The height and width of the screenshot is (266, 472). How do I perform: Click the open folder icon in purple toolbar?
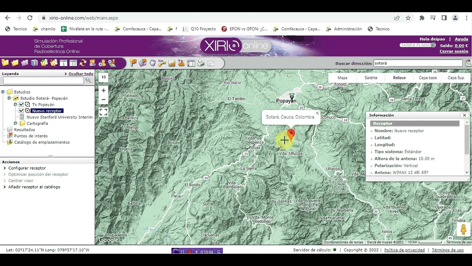[x=15, y=63]
